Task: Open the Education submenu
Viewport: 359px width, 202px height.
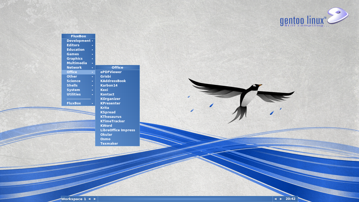Action: (x=78, y=50)
